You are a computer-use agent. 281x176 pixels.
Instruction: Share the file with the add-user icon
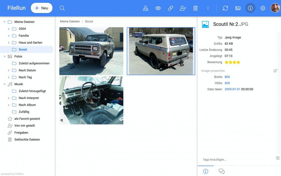(183, 8)
